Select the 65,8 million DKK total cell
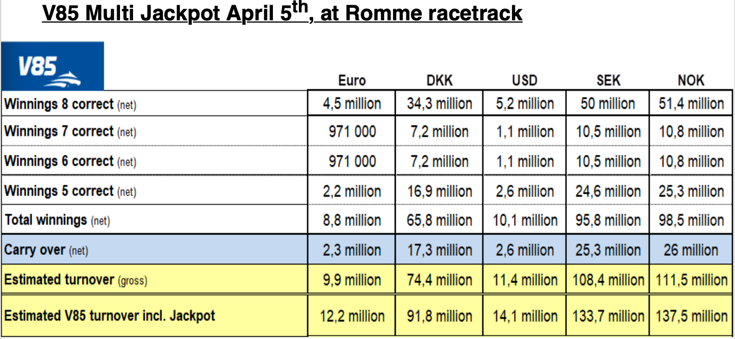The image size is (735, 339). tap(439, 220)
